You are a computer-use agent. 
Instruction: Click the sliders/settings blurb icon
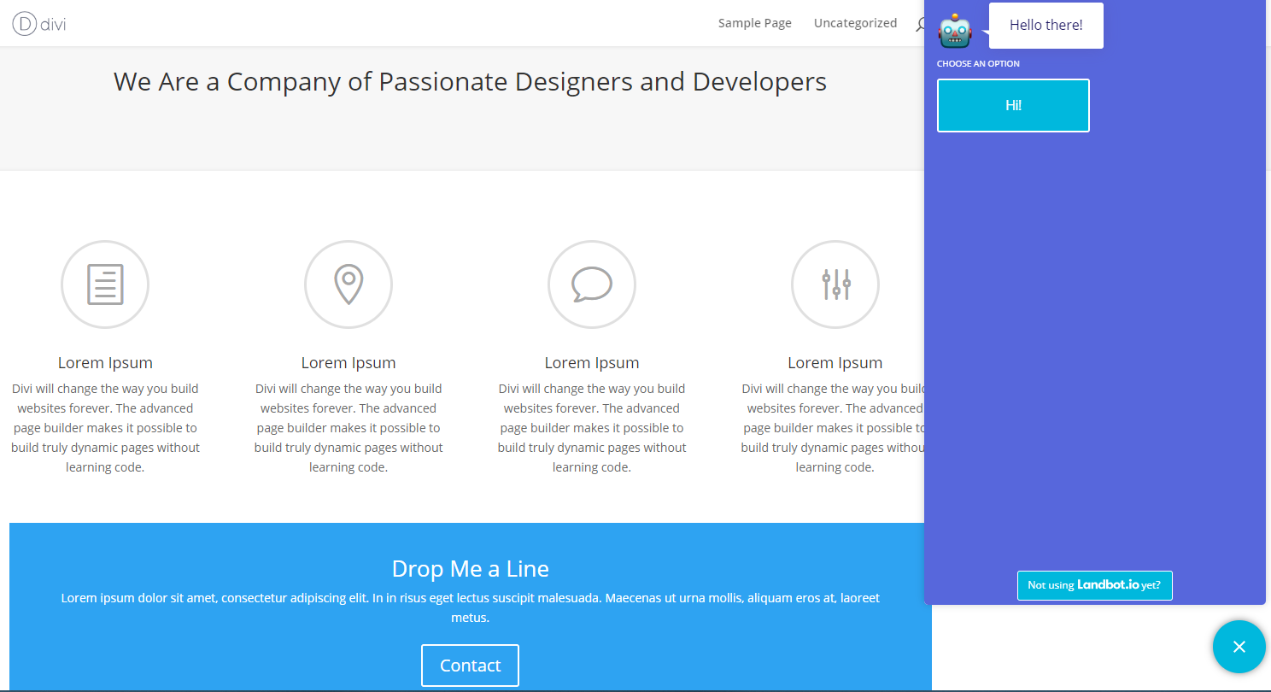pos(835,284)
